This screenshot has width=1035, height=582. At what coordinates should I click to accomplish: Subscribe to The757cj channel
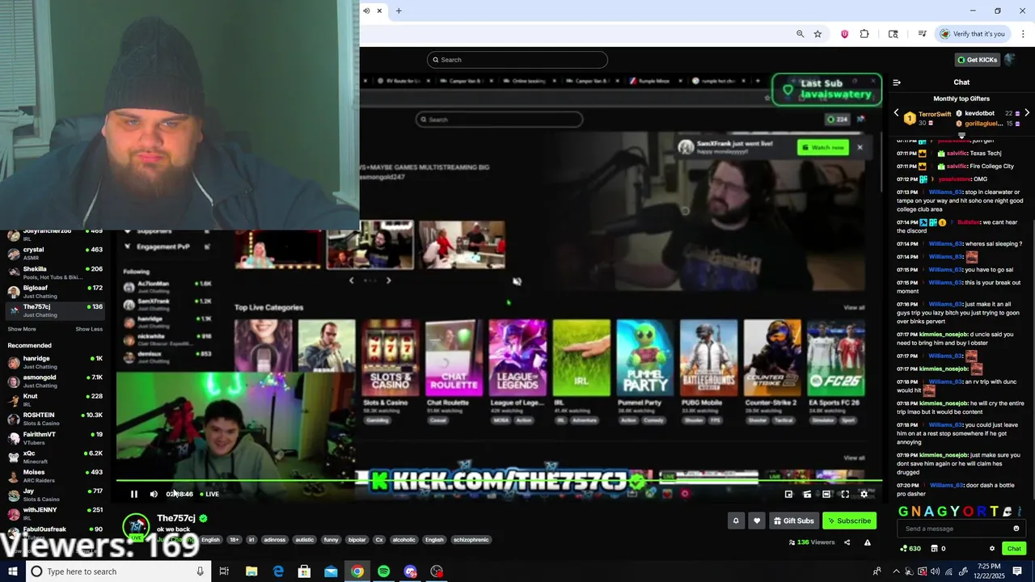tap(849, 521)
